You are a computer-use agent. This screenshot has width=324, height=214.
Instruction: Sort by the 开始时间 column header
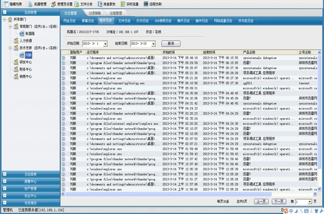point(181,53)
